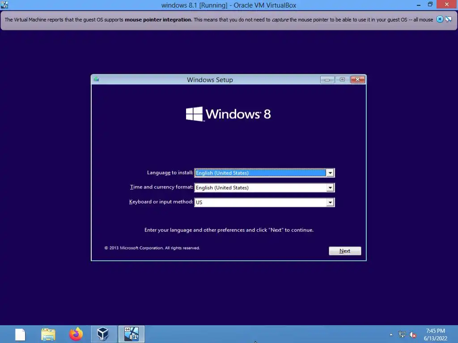
Task: Launch Firefox from the taskbar
Action: (x=76, y=334)
